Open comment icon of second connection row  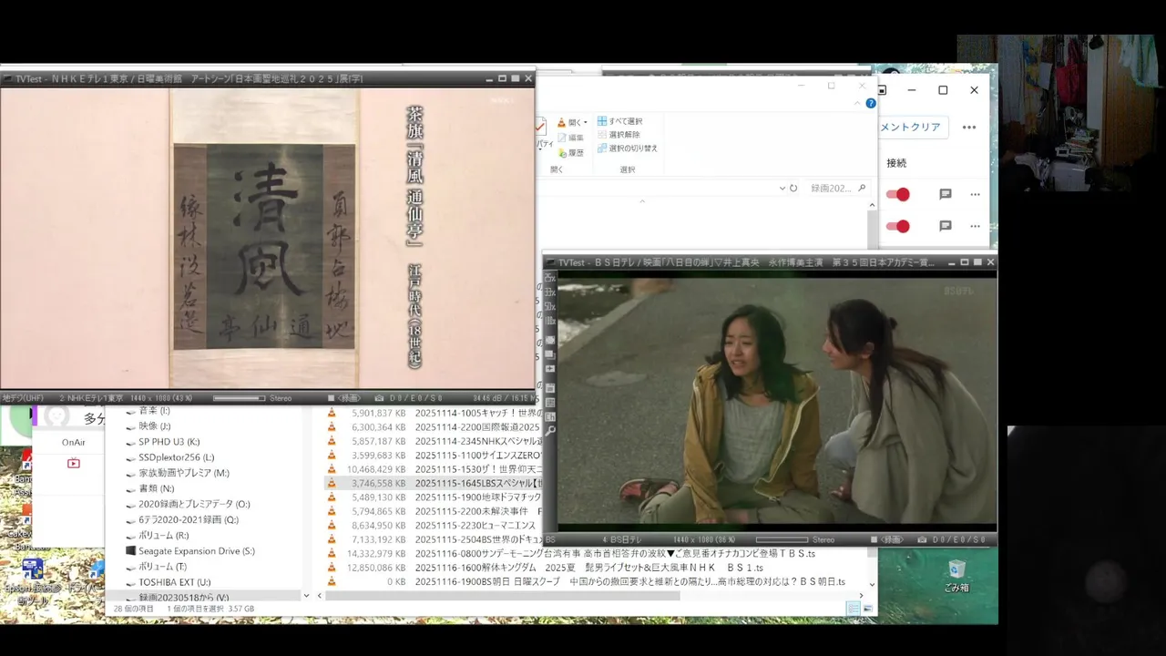coord(946,226)
